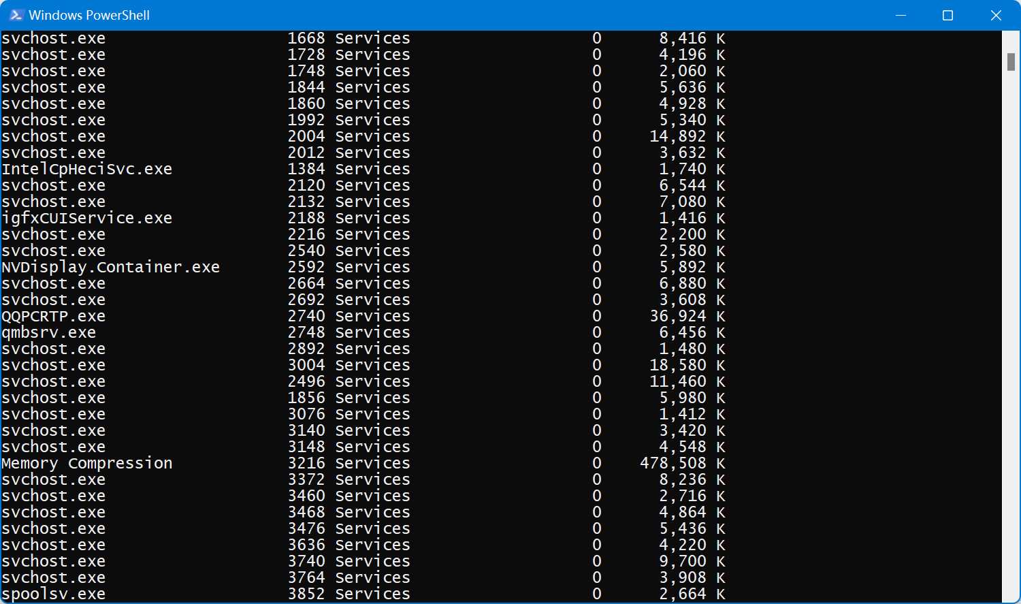This screenshot has height=604, width=1021.
Task: Select the Memory Compression process name
Action: [x=86, y=463]
